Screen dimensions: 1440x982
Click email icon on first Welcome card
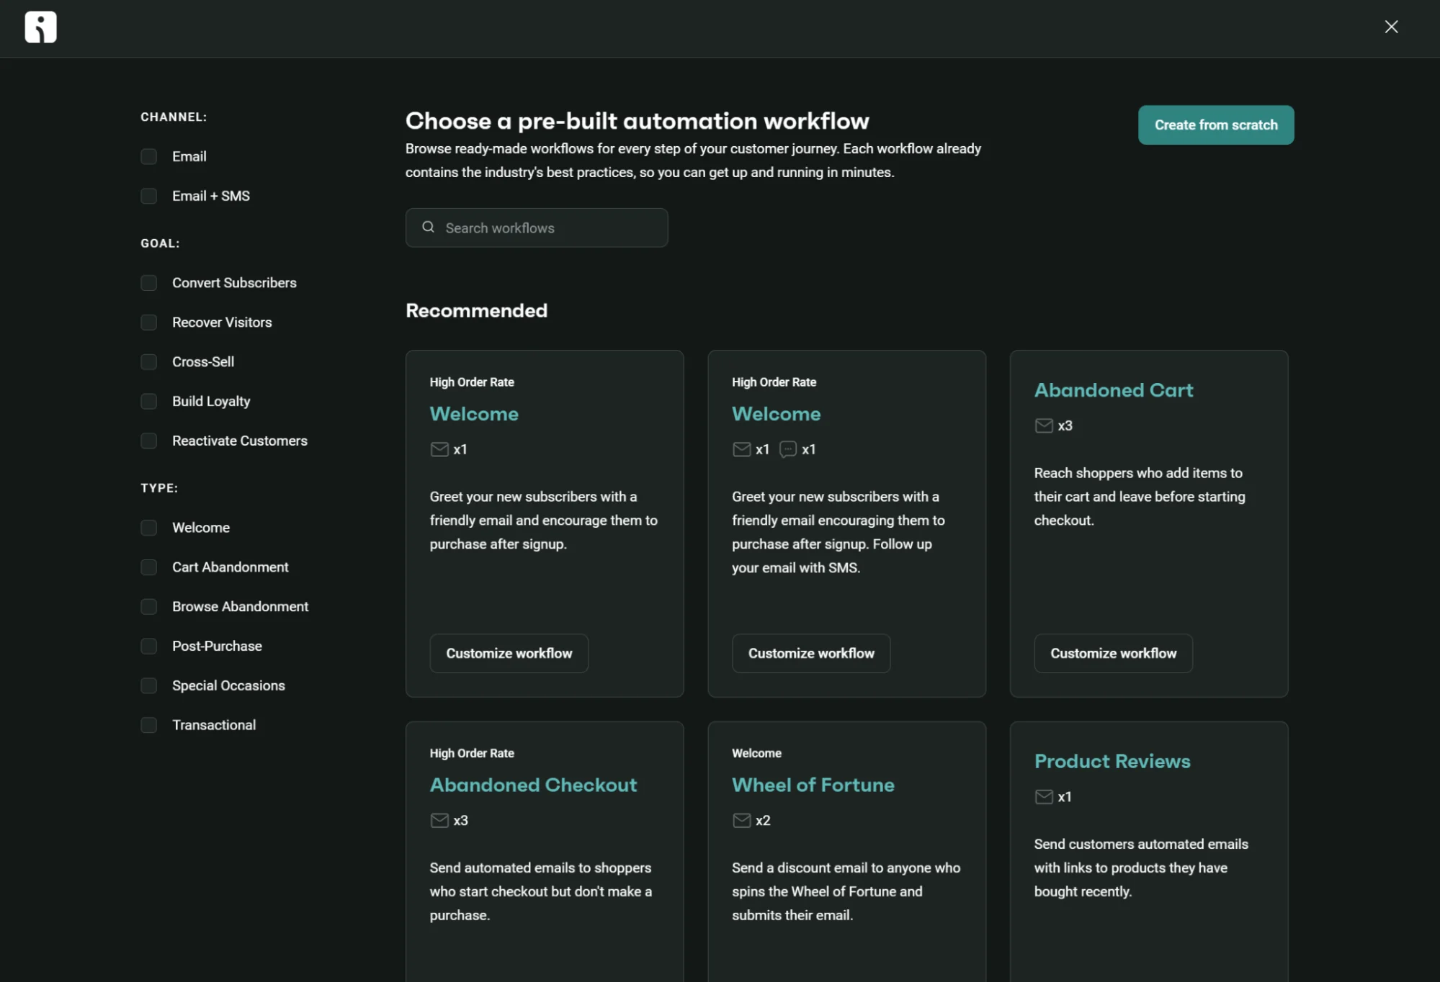coord(439,449)
